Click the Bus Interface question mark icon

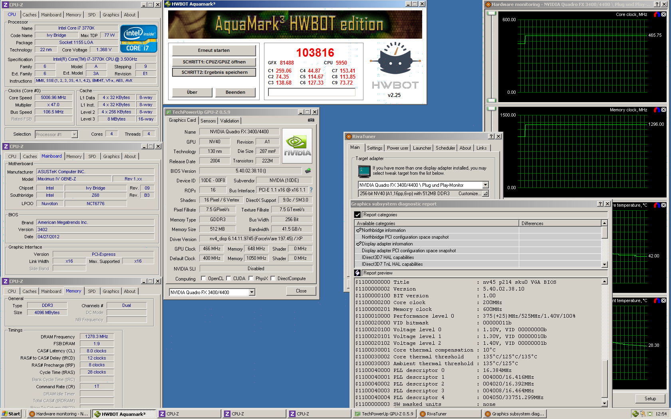click(x=311, y=190)
